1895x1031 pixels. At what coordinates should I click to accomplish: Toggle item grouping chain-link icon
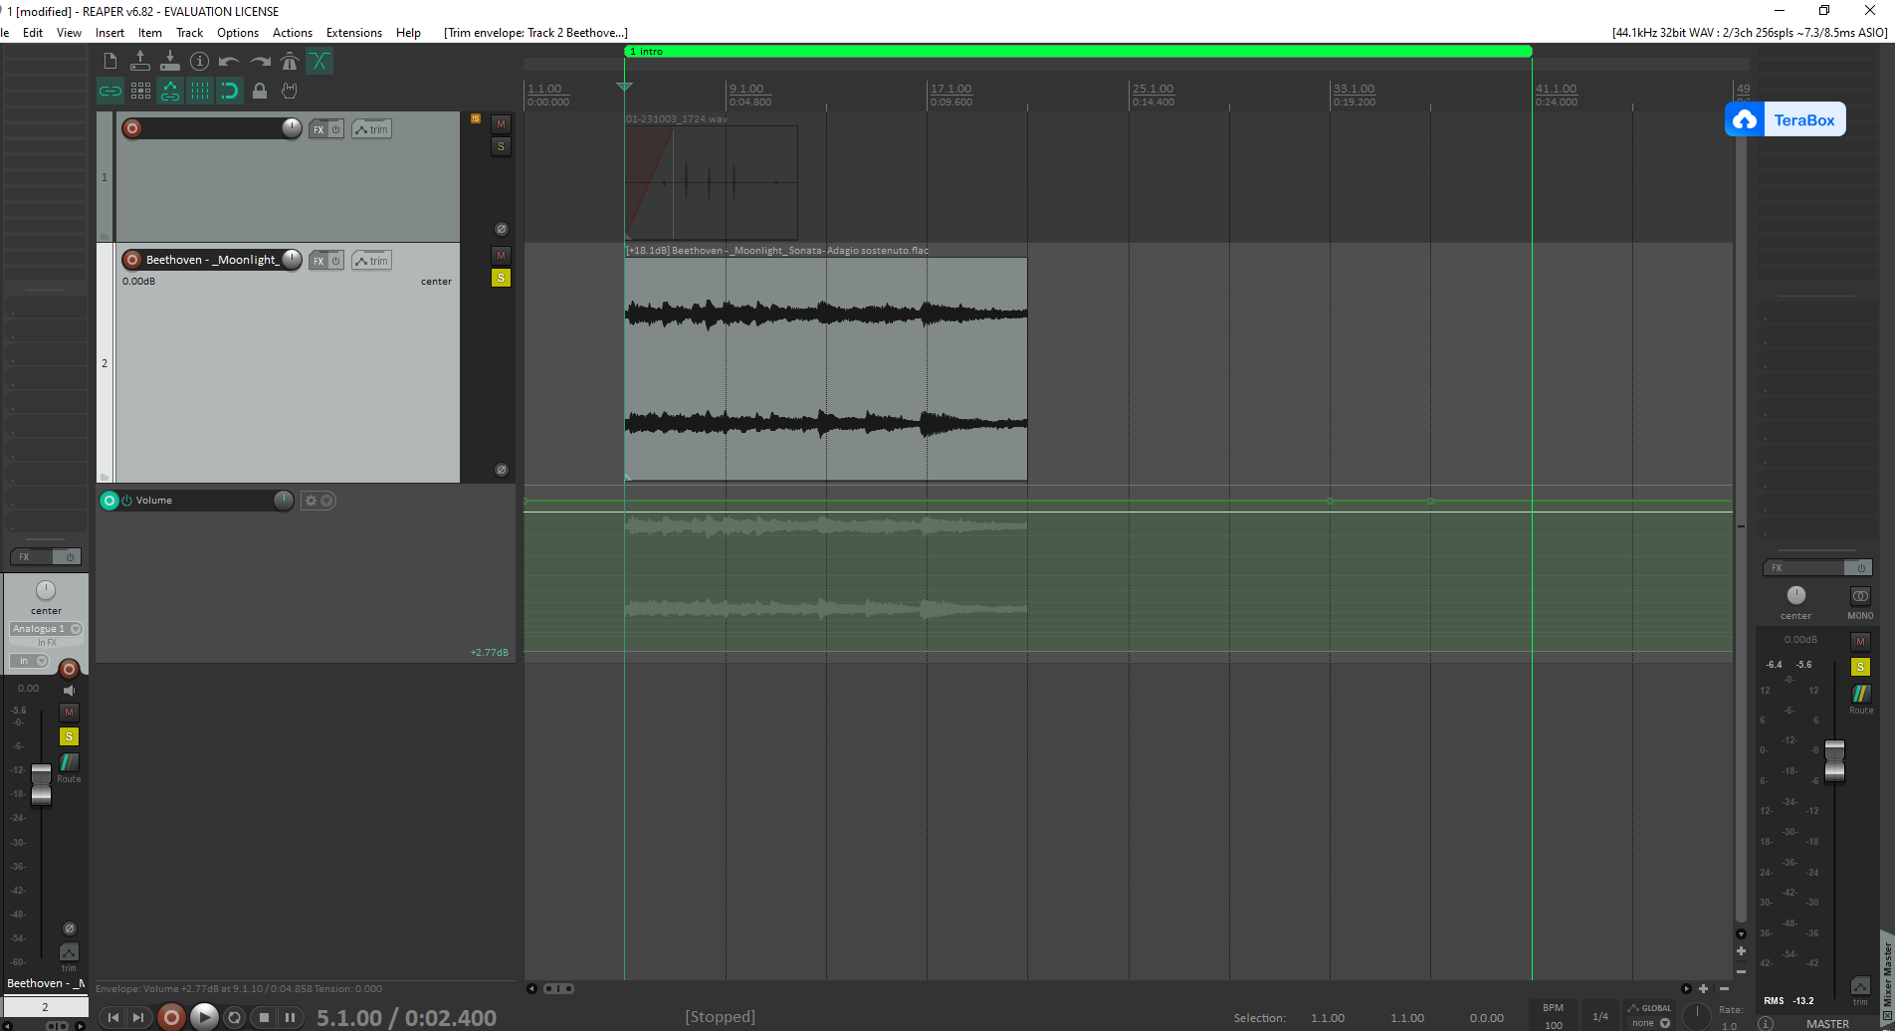click(x=110, y=92)
